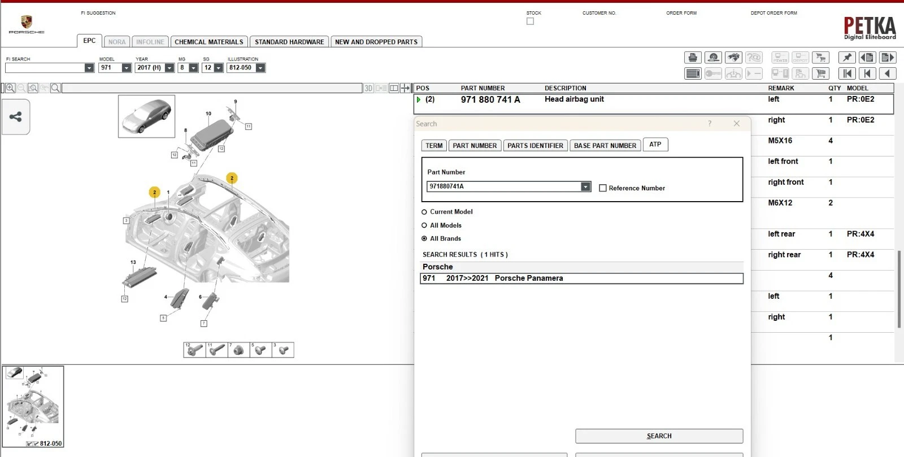The image size is (904, 457).
Task: Click the help question mark in Search dialog
Action: point(710,124)
